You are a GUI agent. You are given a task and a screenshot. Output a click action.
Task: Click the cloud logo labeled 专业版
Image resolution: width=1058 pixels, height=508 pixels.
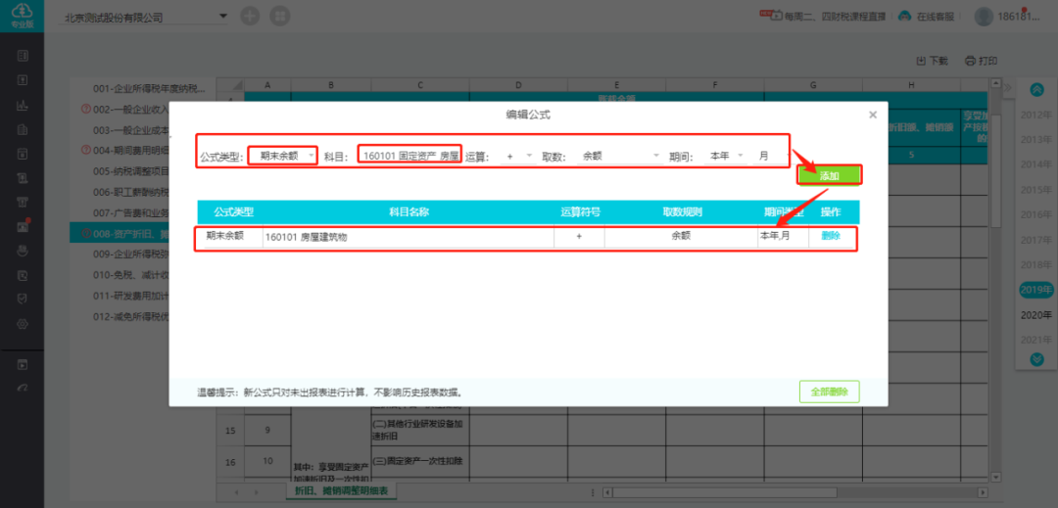coord(22,15)
